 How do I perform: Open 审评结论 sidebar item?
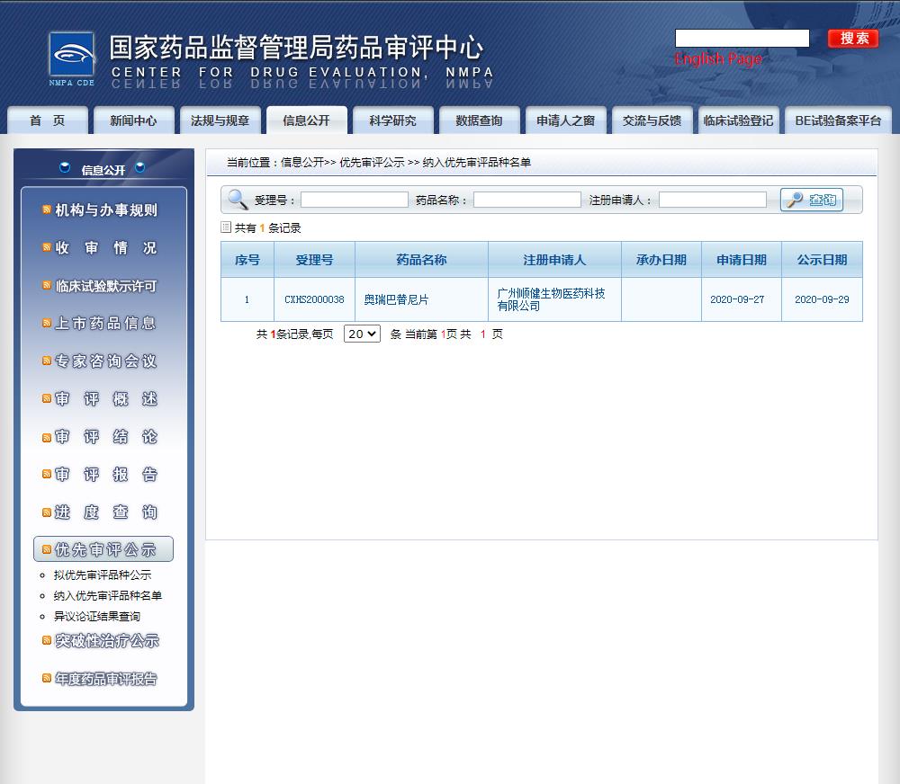click(x=105, y=437)
